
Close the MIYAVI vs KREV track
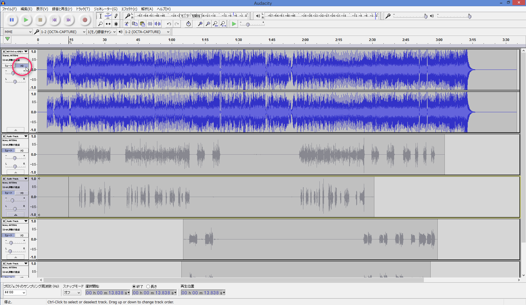(x=4, y=51)
